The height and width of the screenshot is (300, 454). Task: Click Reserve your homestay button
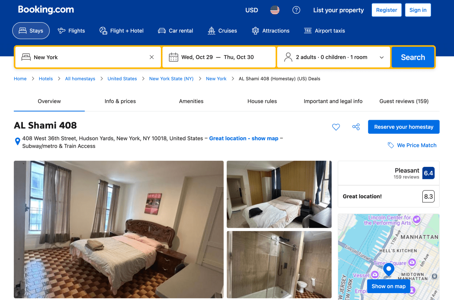point(404,127)
